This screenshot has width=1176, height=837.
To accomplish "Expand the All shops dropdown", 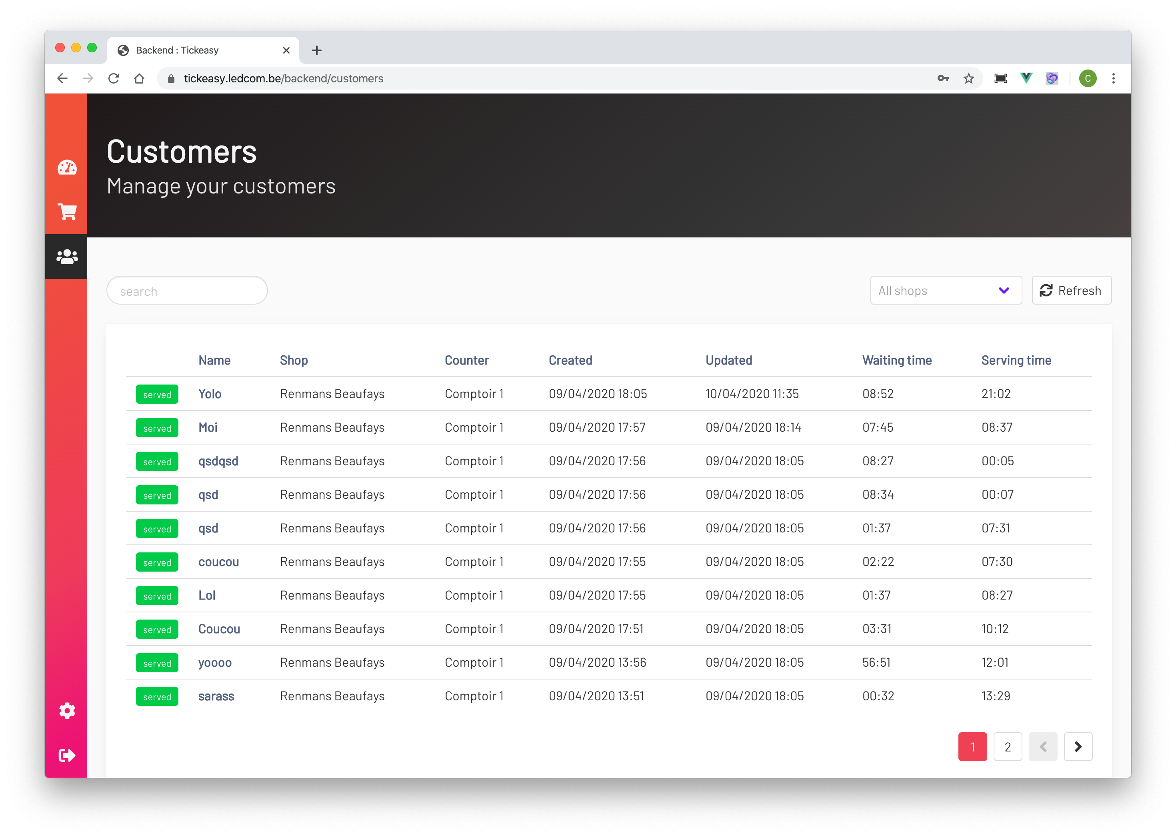I will tap(946, 291).
